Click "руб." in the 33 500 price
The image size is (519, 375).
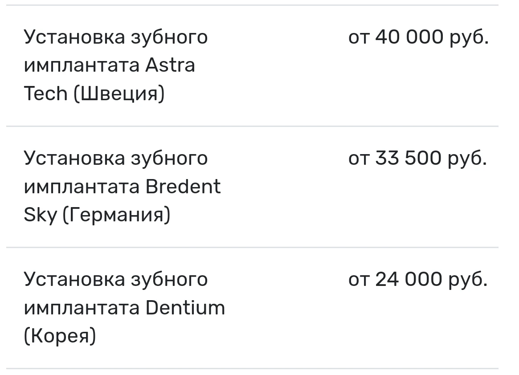pos(467,158)
